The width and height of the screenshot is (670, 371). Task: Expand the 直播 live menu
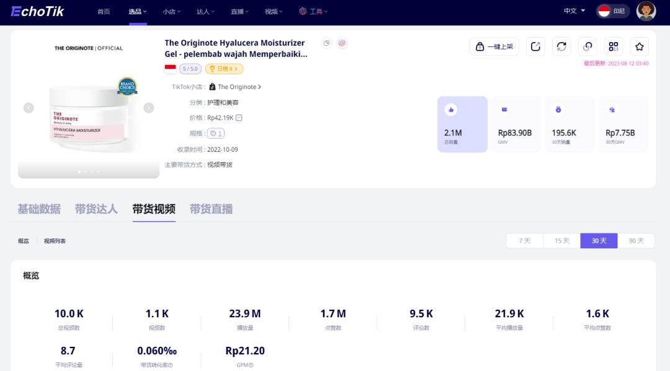[x=239, y=12]
